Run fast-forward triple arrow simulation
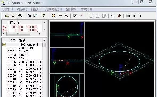The height and width of the screenshot is (97, 157). point(128,16)
